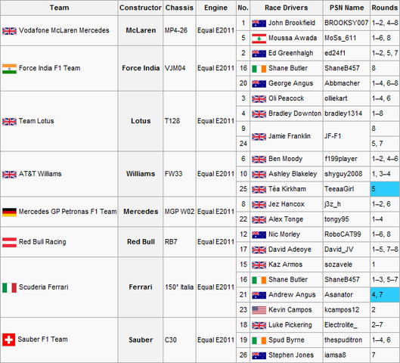
Task: Click PSN name BROOKSY007
Action: tap(346, 23)
